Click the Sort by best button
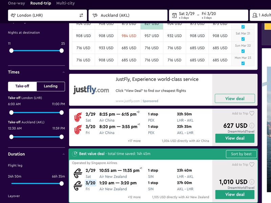 click(x=241, y=154)
